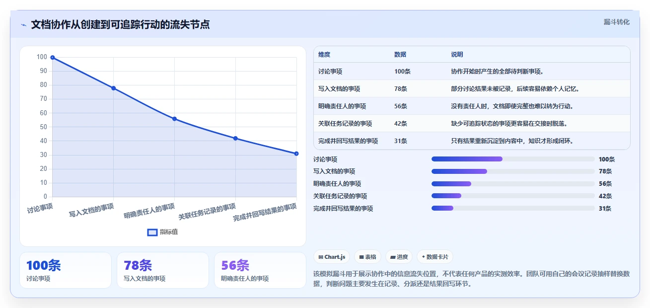Click the 进度 tag
The height and width of the screenshot is (308, 650).
tap(399, 257)
